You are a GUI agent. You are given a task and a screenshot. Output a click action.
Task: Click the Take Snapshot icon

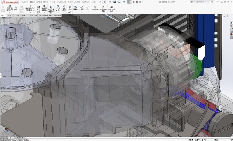[x=111, y=7]
